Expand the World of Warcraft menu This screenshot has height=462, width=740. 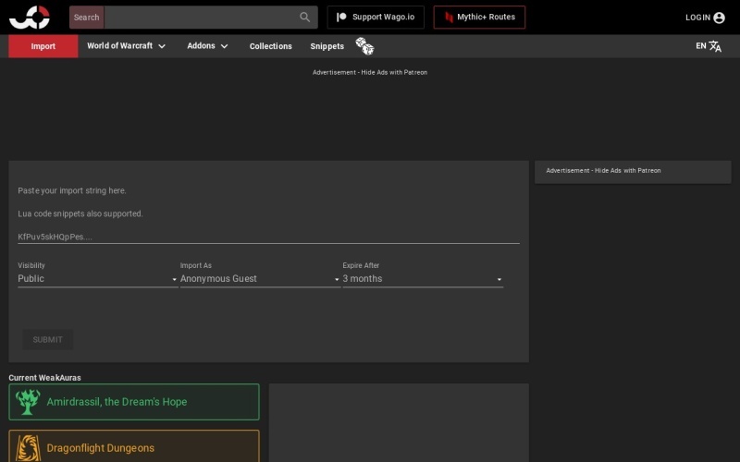click(126, 45)
